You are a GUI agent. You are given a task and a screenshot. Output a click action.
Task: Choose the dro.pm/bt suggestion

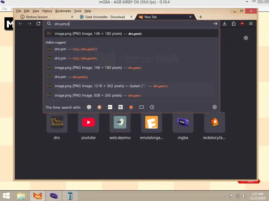131,58
